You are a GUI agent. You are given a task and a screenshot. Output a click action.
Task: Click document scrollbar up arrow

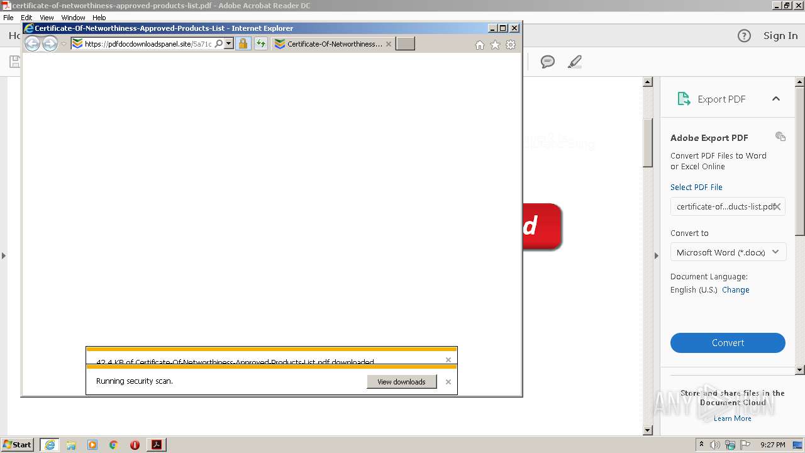(x=648, y=82)
